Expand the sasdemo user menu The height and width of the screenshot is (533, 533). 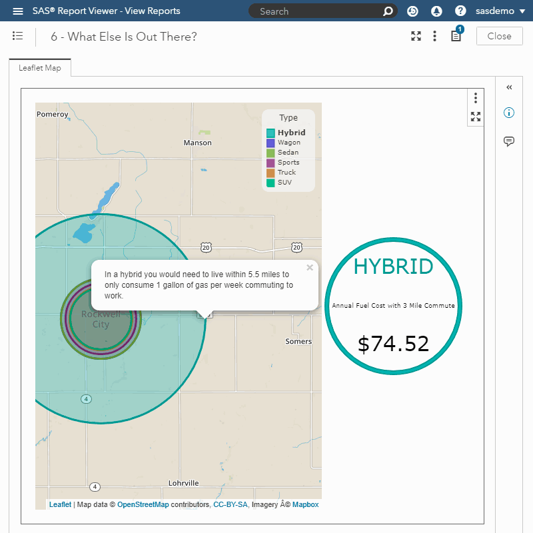tap(500, 11)
